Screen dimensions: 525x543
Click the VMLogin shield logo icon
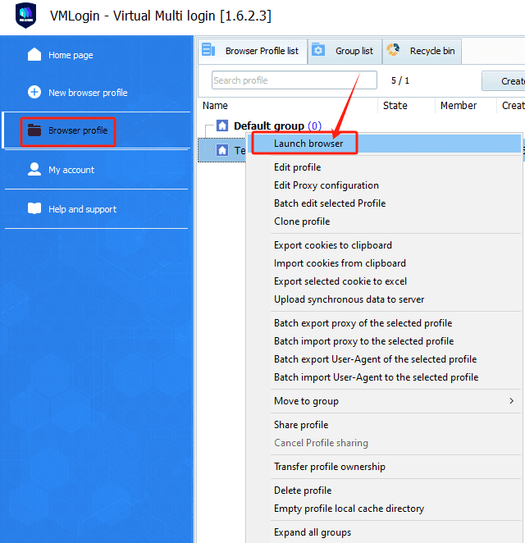26,16
